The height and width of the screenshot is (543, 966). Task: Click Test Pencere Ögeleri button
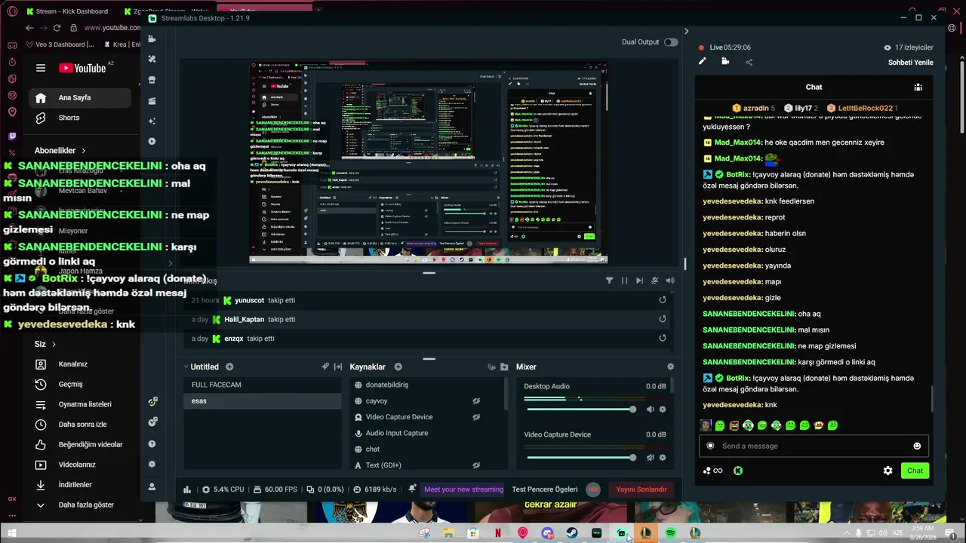click(x=545, y=489)
